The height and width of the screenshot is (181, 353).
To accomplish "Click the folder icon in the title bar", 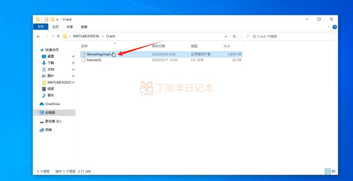I will pyautogui.click(x=38, y=19).
